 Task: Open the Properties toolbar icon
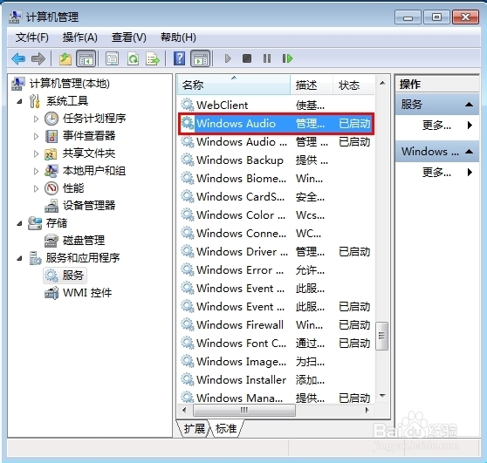point(112,58)
